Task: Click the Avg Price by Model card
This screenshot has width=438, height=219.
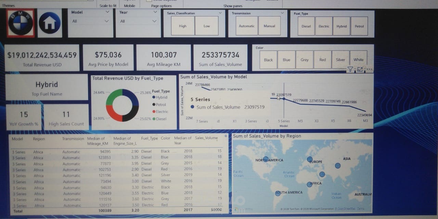Action: coord(108,58)
